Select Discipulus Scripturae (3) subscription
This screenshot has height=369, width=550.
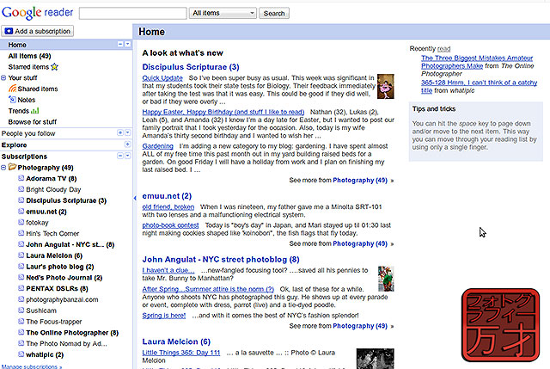66,200
